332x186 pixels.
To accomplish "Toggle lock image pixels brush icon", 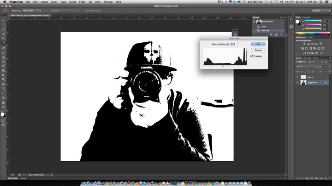I will click(x=306, y=72).
